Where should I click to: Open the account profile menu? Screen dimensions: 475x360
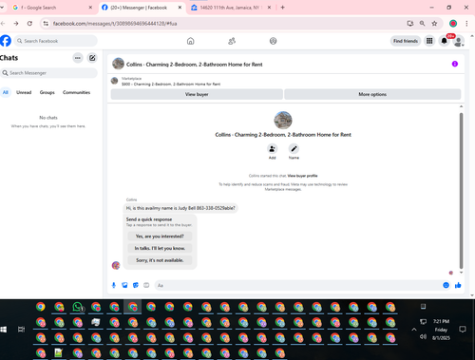coord(458,41)
